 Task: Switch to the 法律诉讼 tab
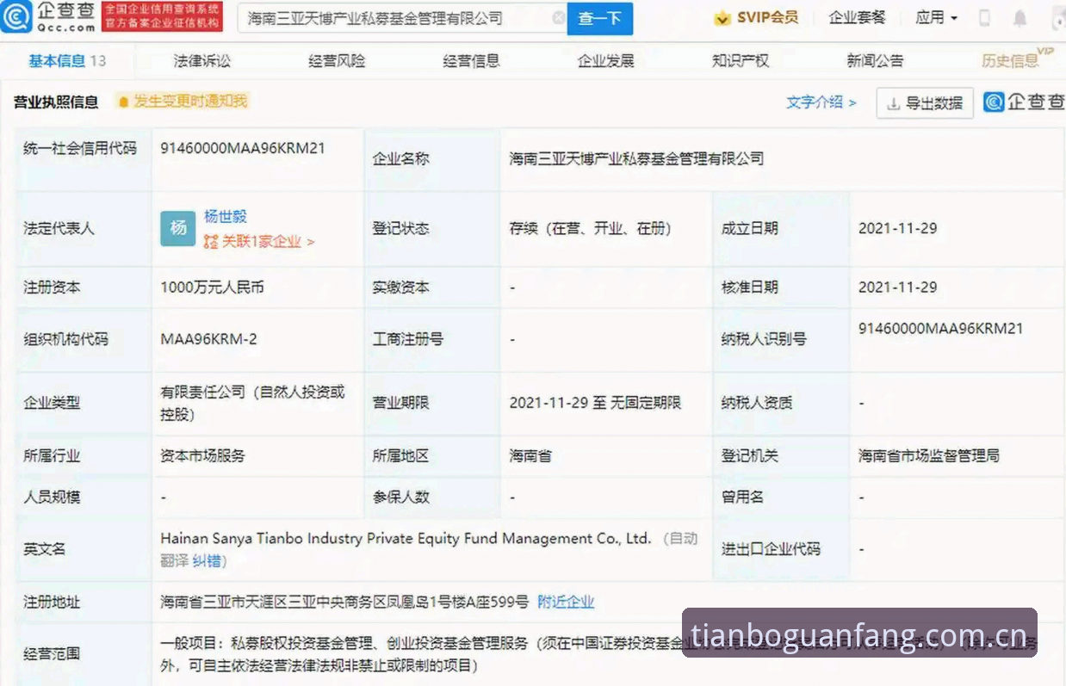(202, 61)
